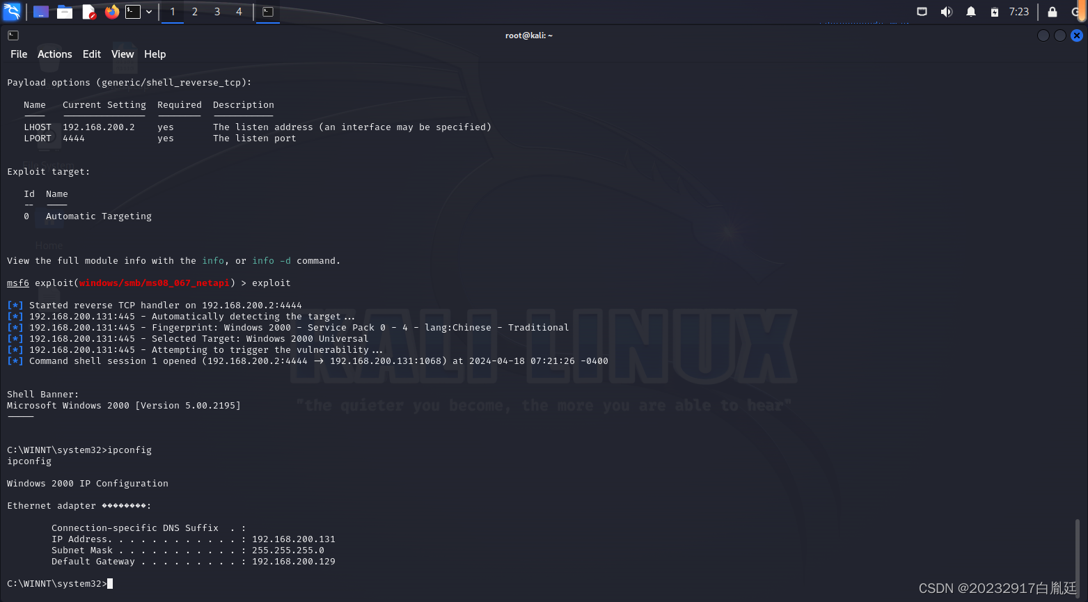Open the Kali applications menu
Viewport: 1088px width, 602px height.
(12, 12)
